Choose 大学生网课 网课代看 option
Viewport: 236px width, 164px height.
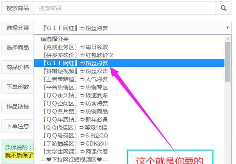[x=129, y=152]
